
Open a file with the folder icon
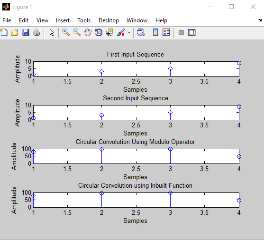click(x=15, y=32)
